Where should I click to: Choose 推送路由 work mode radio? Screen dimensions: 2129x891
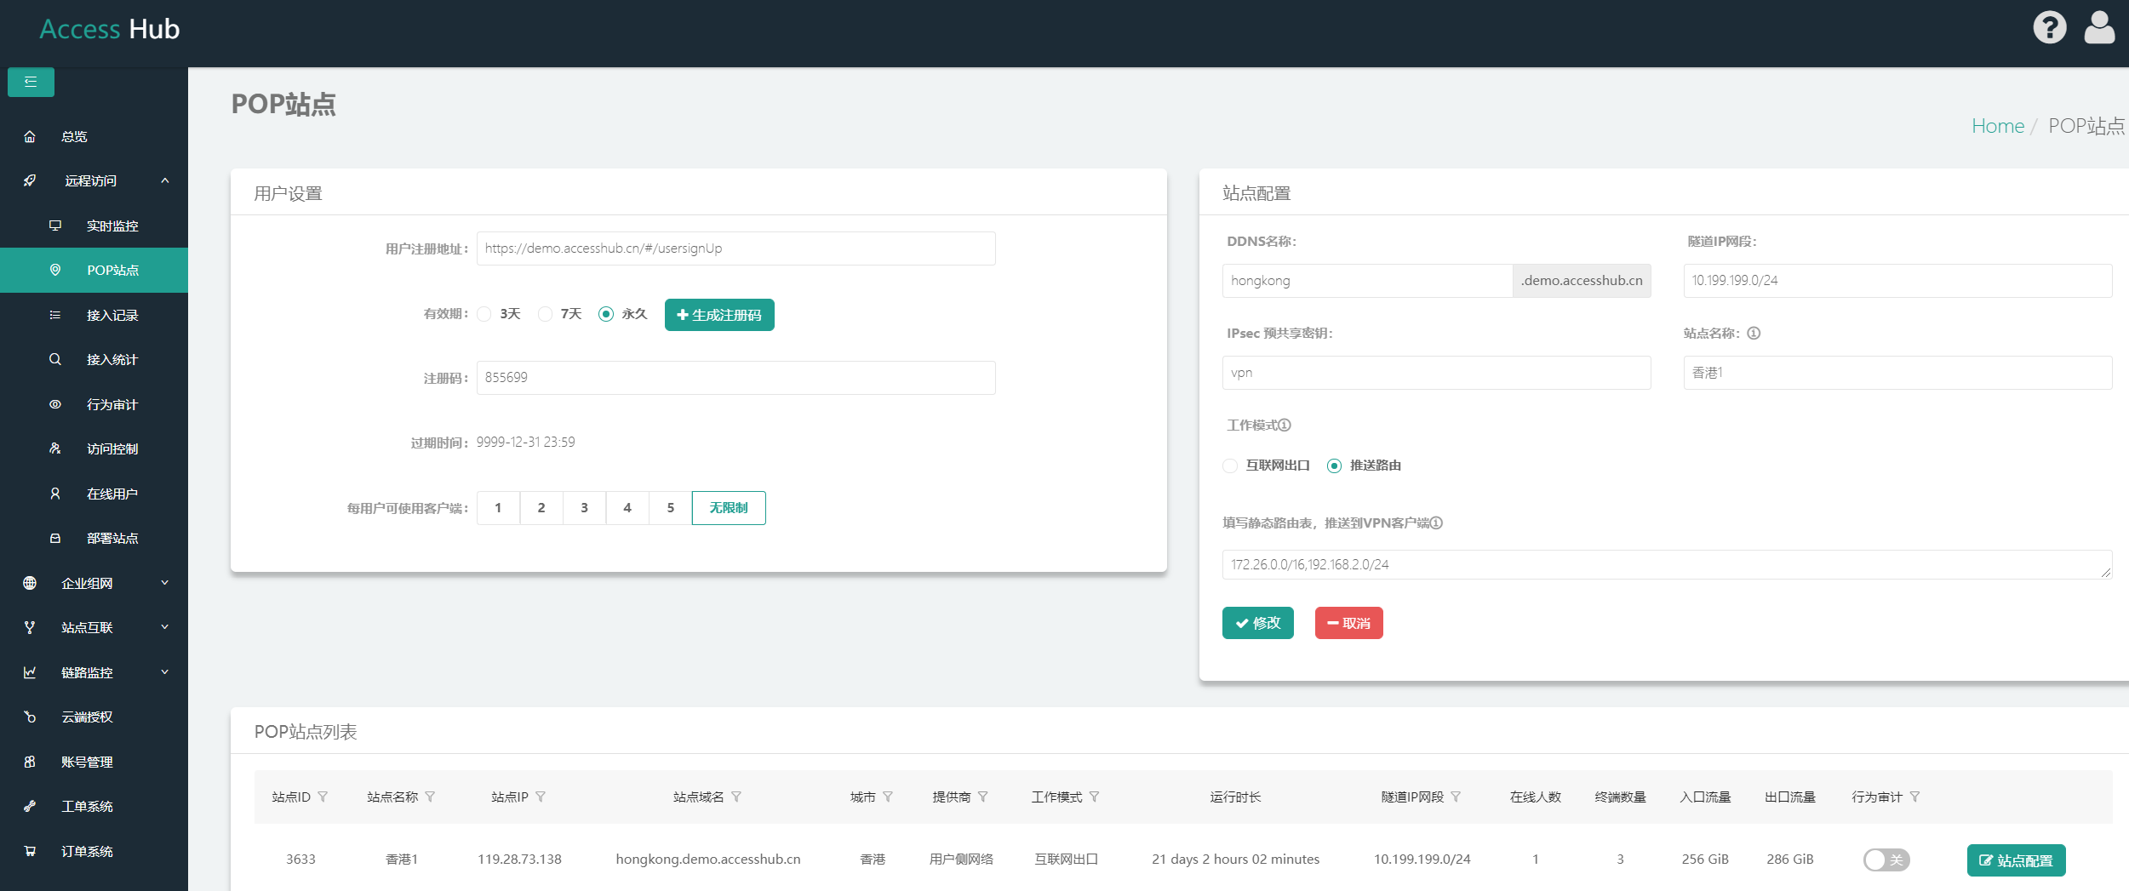pyautogui.click(x=1334, y=465)
